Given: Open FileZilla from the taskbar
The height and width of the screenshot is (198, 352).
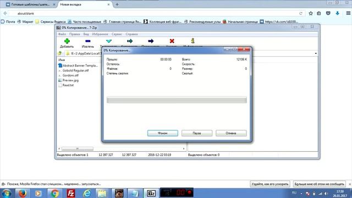Looking at the screenshot, I should 71,193.
